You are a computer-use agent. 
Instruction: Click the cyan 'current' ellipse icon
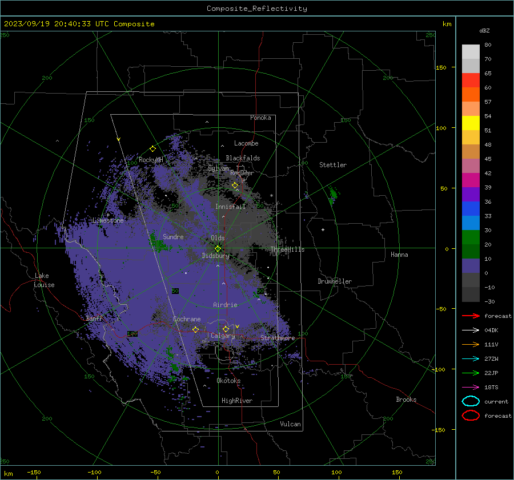[471, 401]
